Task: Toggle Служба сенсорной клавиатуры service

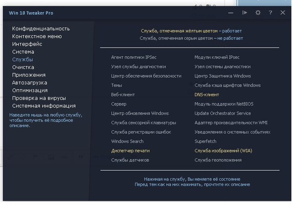Action: click(143, 122)
